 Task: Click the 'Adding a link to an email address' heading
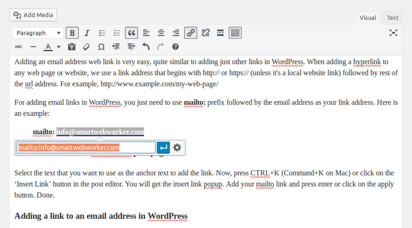coord(101,216)
